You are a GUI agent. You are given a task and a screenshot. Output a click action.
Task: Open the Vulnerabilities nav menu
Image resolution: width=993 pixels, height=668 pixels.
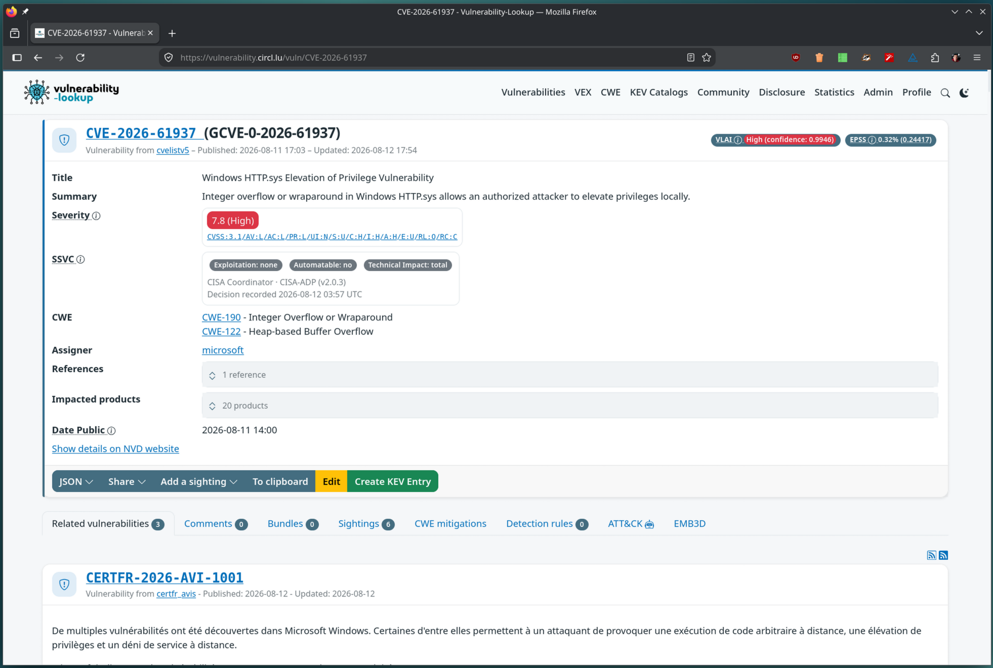point(533,93)
